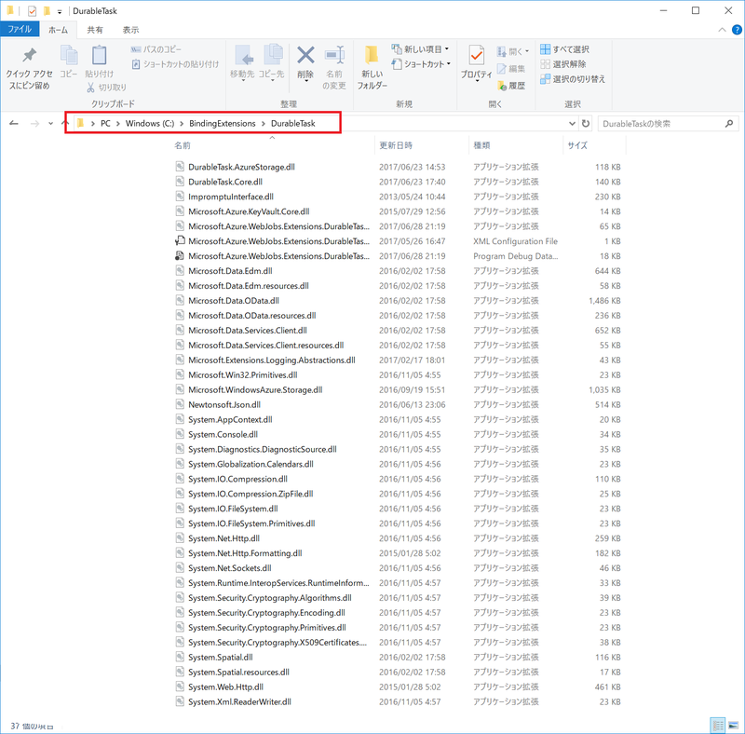745x734 pixels.
Task: Click BindingExtensions in the breadcrumb
Action: [222, 124]
